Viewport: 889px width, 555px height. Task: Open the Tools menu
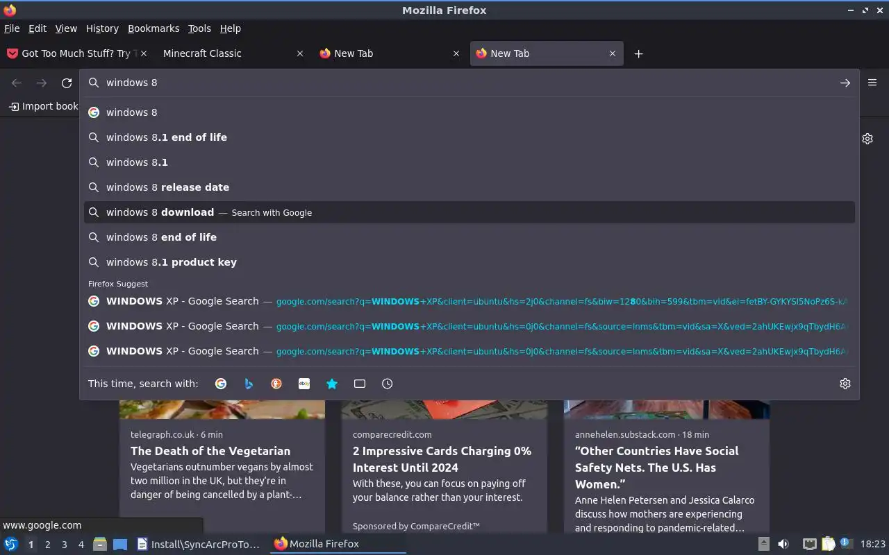199,28
